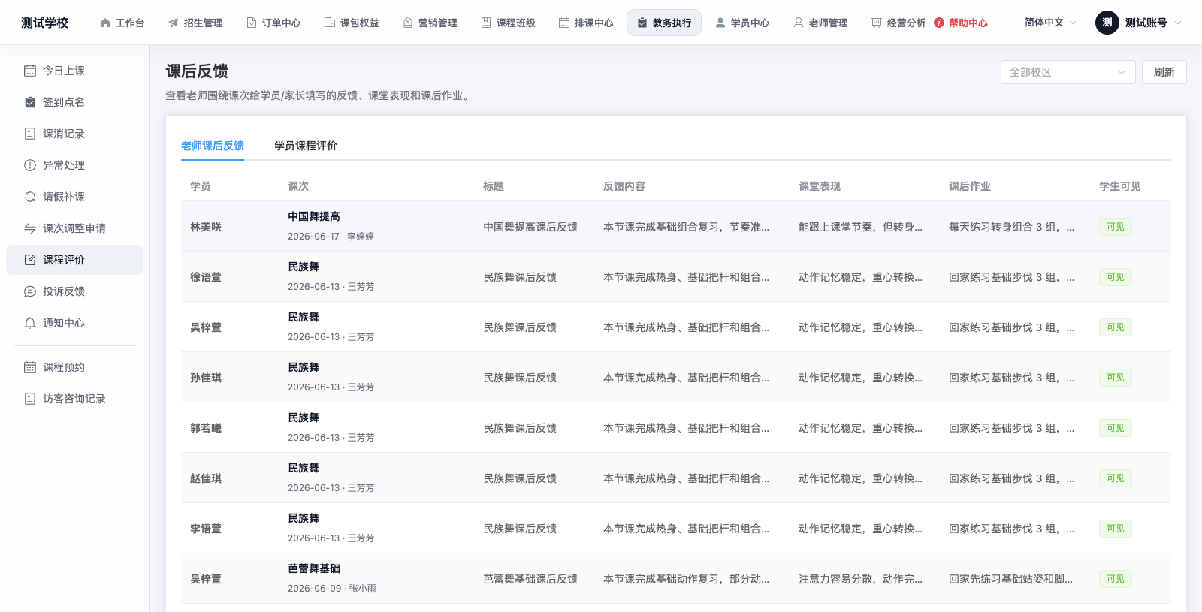Click 反馈内容 column header
The height and width of the screenshot is (612, 1202).
pyautogui.click(x=624, y=186)
